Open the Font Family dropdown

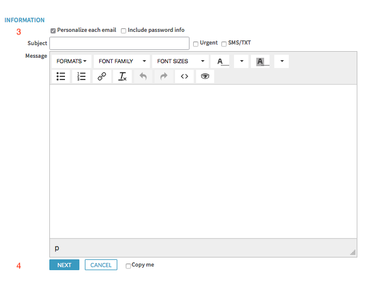(122, 61)
